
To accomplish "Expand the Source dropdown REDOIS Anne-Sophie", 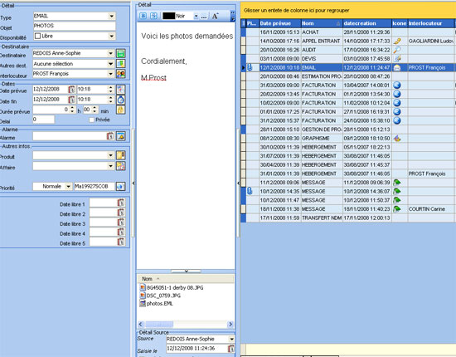I will coord(232,339).
